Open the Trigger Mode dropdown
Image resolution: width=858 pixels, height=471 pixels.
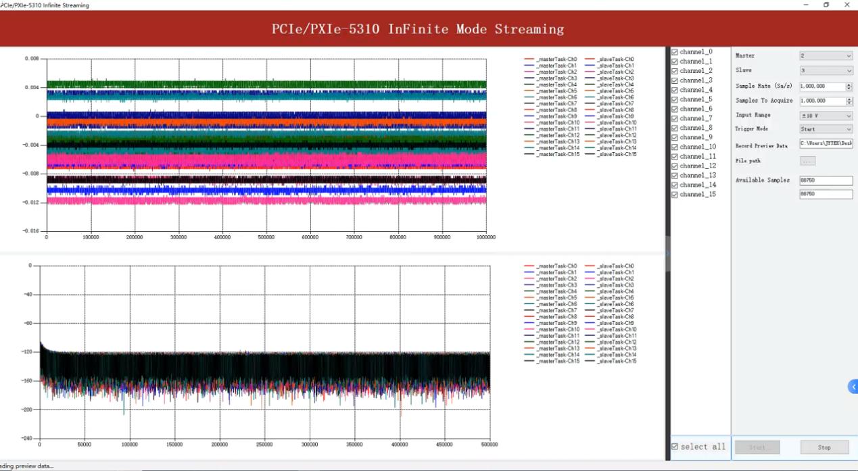coord(826,129)
